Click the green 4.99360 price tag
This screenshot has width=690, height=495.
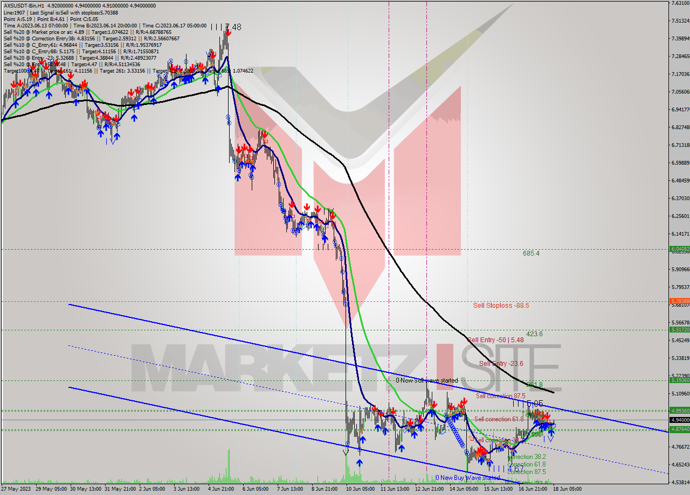[x=679, y=411]
